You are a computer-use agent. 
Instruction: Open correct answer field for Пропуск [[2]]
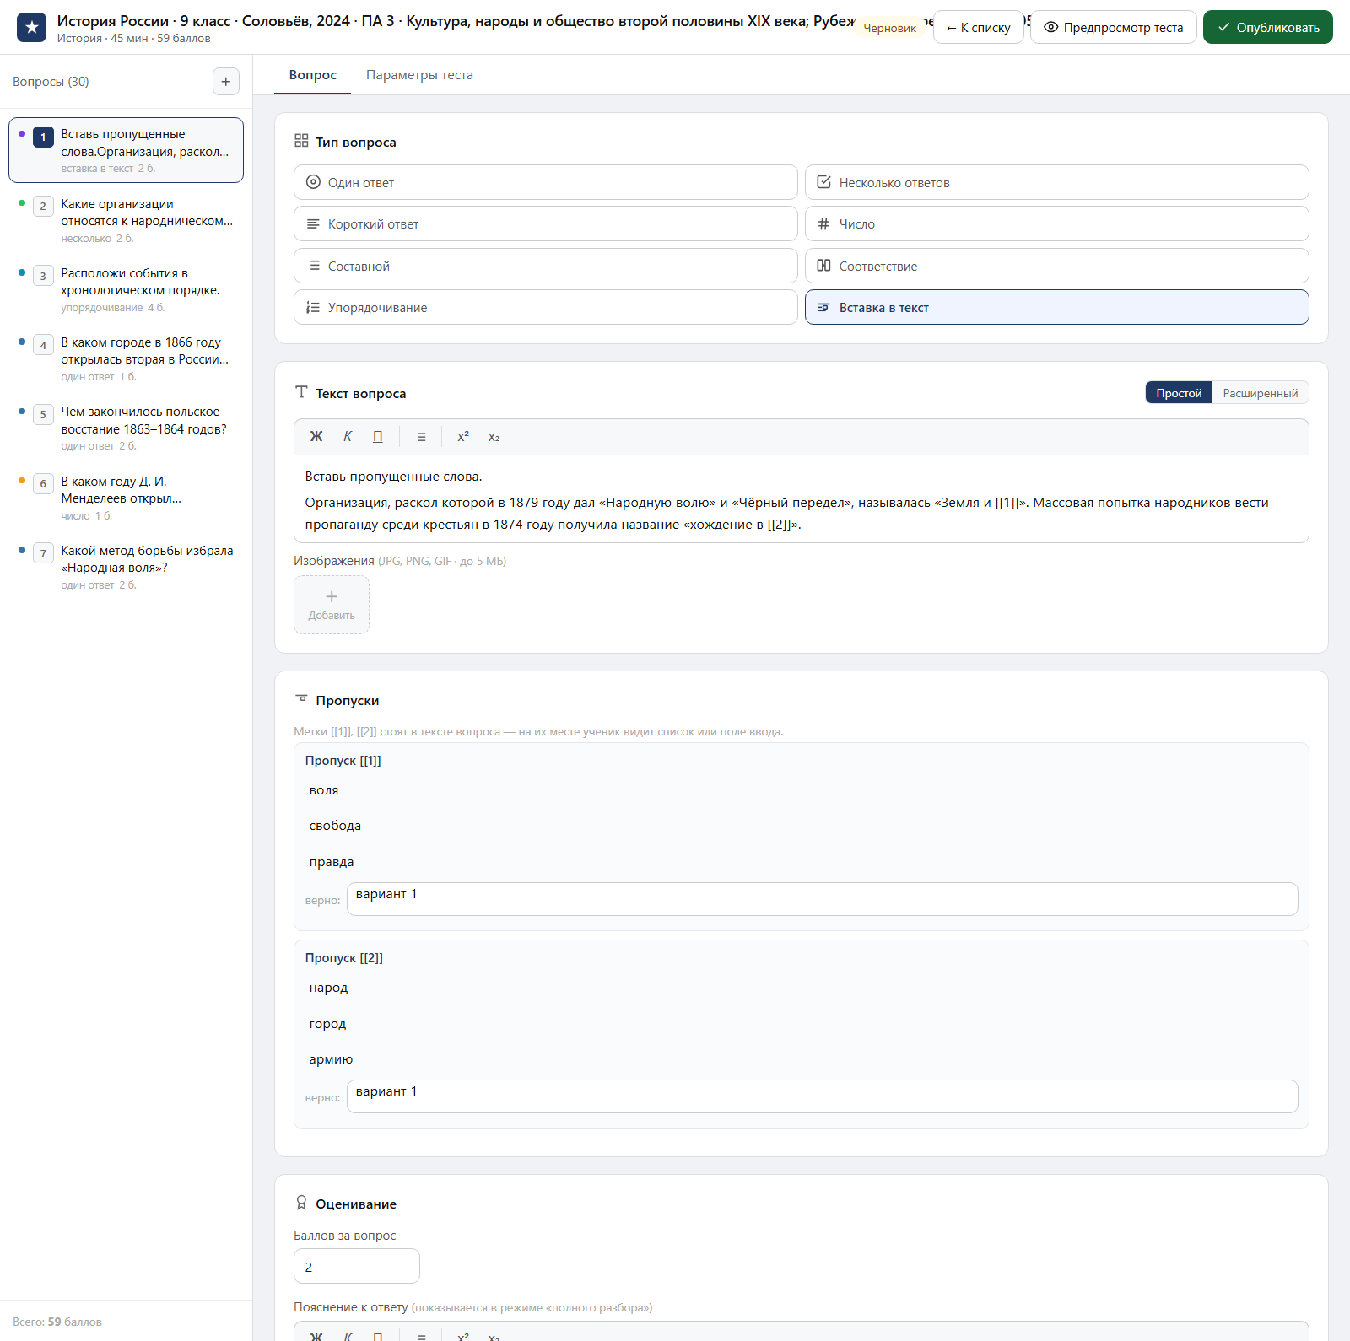click(x=822, y=1096)
